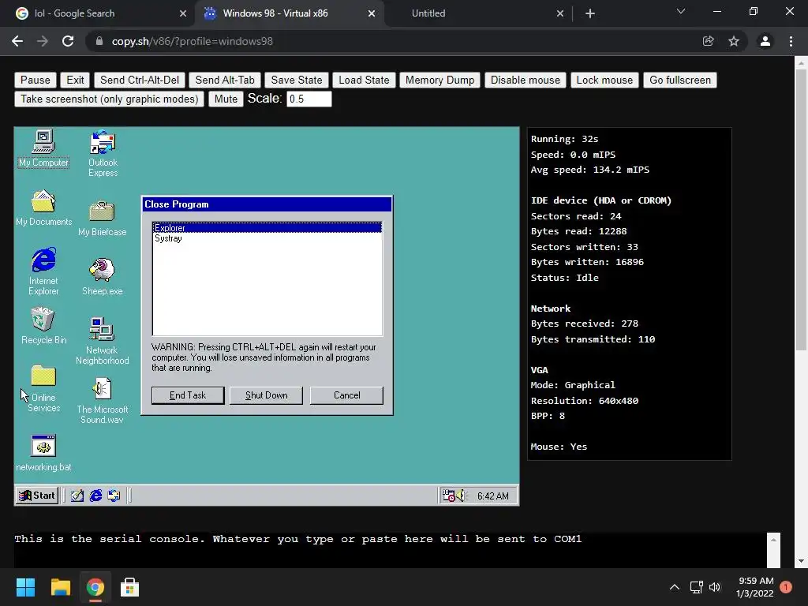Select the Online Services folder icon

pos(43,388)
